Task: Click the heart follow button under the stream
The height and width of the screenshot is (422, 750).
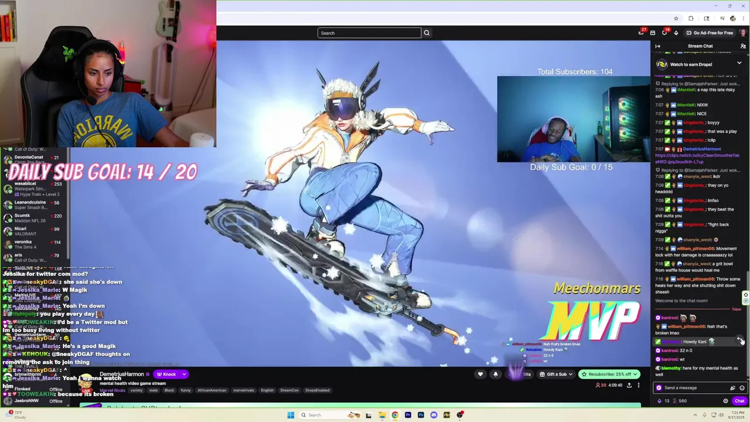Action: pos(480,374)
